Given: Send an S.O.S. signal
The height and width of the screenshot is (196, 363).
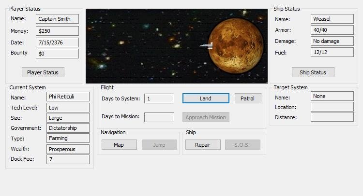Looking at the screenshot, I should tap(242, 145).
